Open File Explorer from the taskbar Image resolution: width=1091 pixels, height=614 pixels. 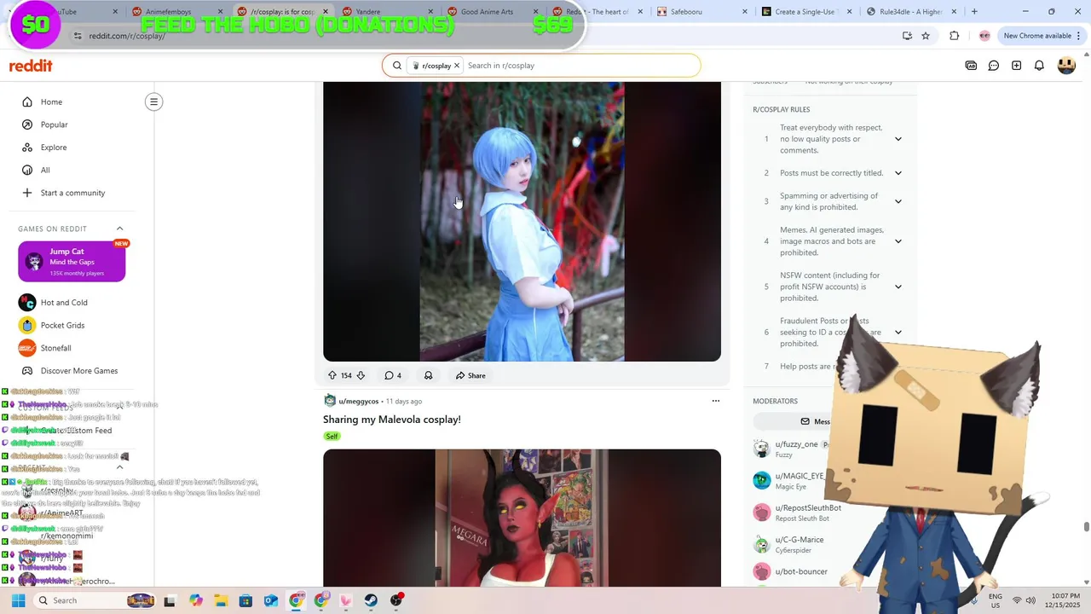(x=221, y=600)
